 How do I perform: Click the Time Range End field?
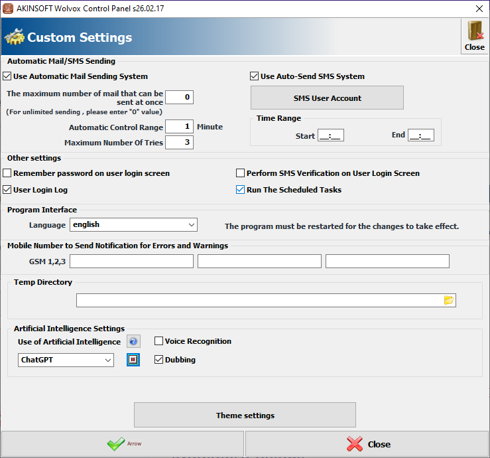coord(421,135)
